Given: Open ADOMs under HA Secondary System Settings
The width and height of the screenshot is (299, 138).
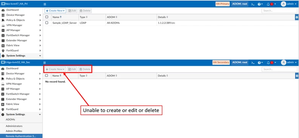Looking at the screenshot, I should [x=10, y=120].
